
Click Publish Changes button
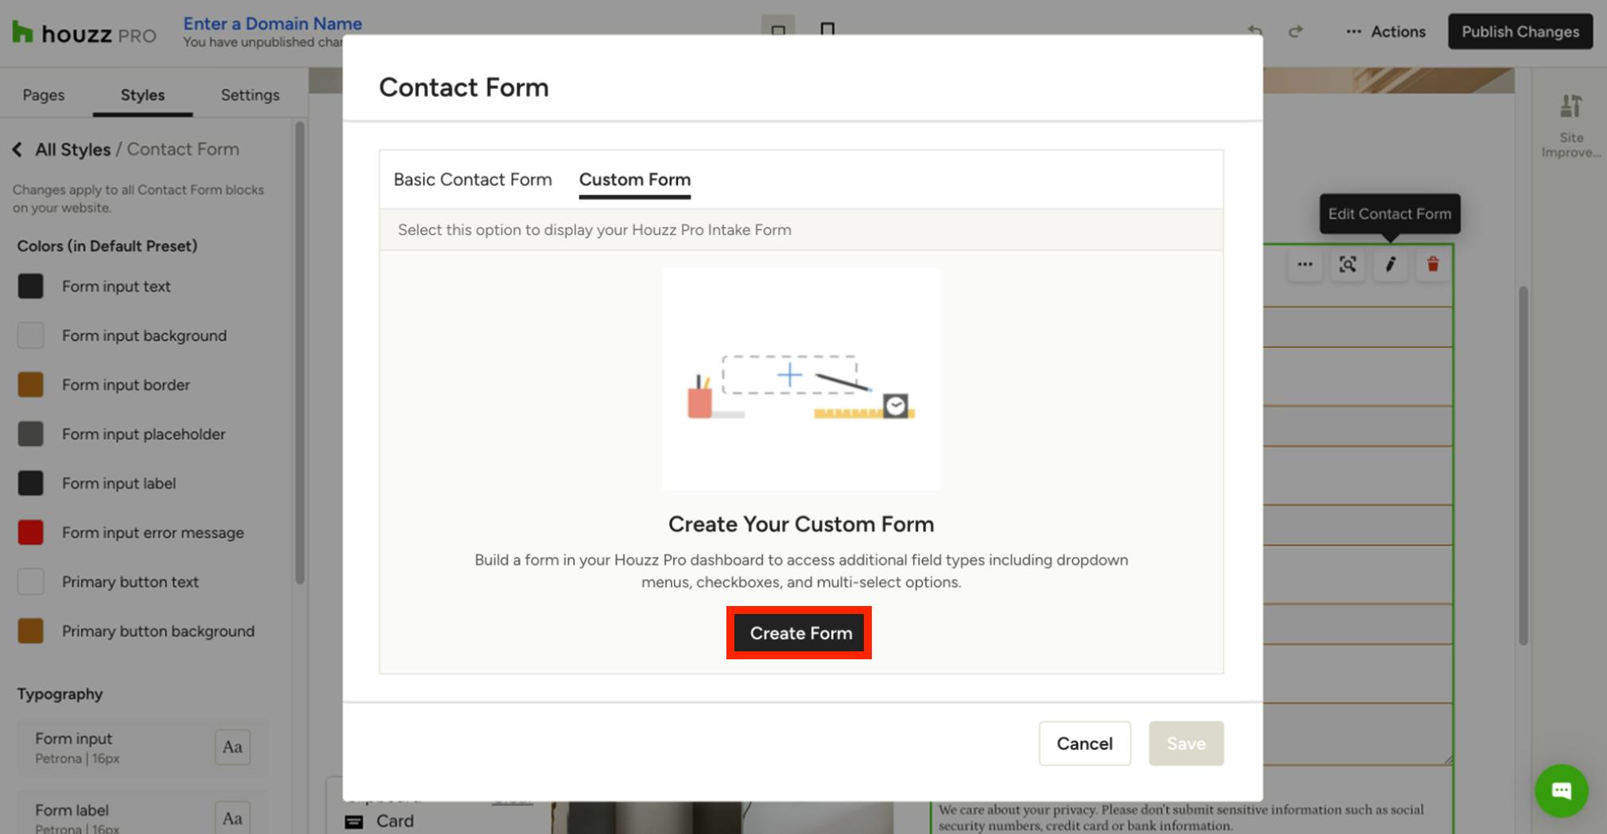(1520, 32)
